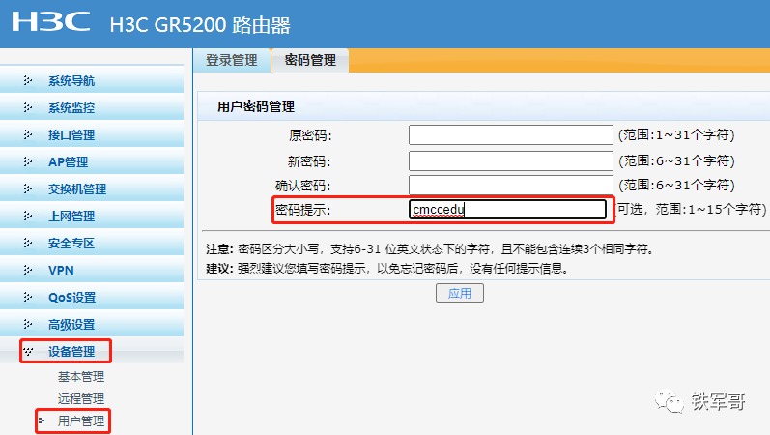Click the H3C GR5200 路由器 title
The width and height of the screenshot is (770, 435).
[200, 25]
